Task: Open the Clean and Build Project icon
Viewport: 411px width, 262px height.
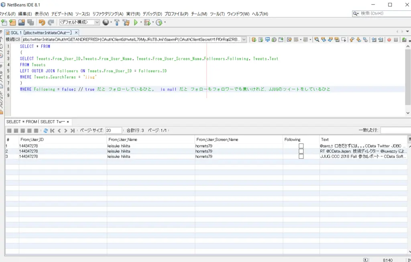Action: click(126, 23)
